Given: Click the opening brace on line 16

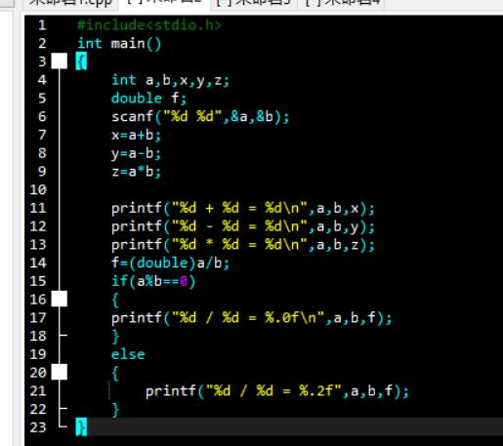Looking at the screenshot, I should point(115,300).
